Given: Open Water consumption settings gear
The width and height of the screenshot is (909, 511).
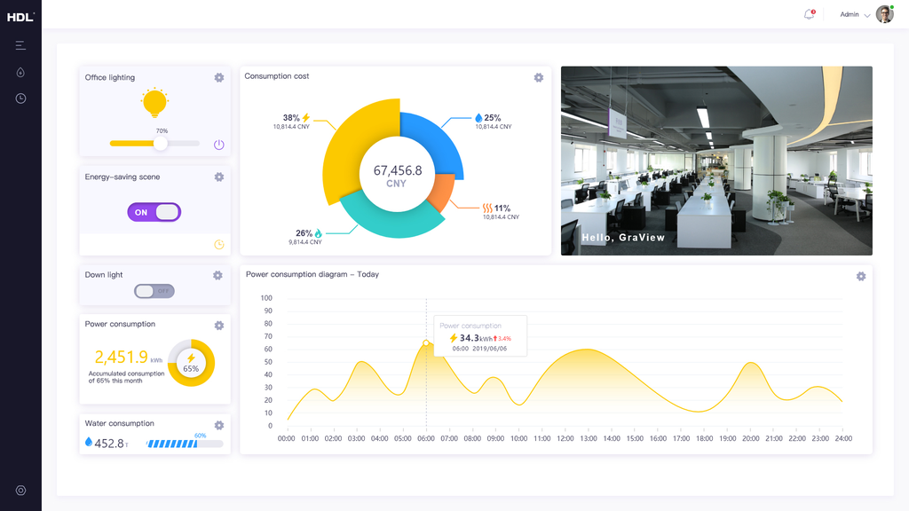Looking at the screenshot, I should (x=219, y=426).
